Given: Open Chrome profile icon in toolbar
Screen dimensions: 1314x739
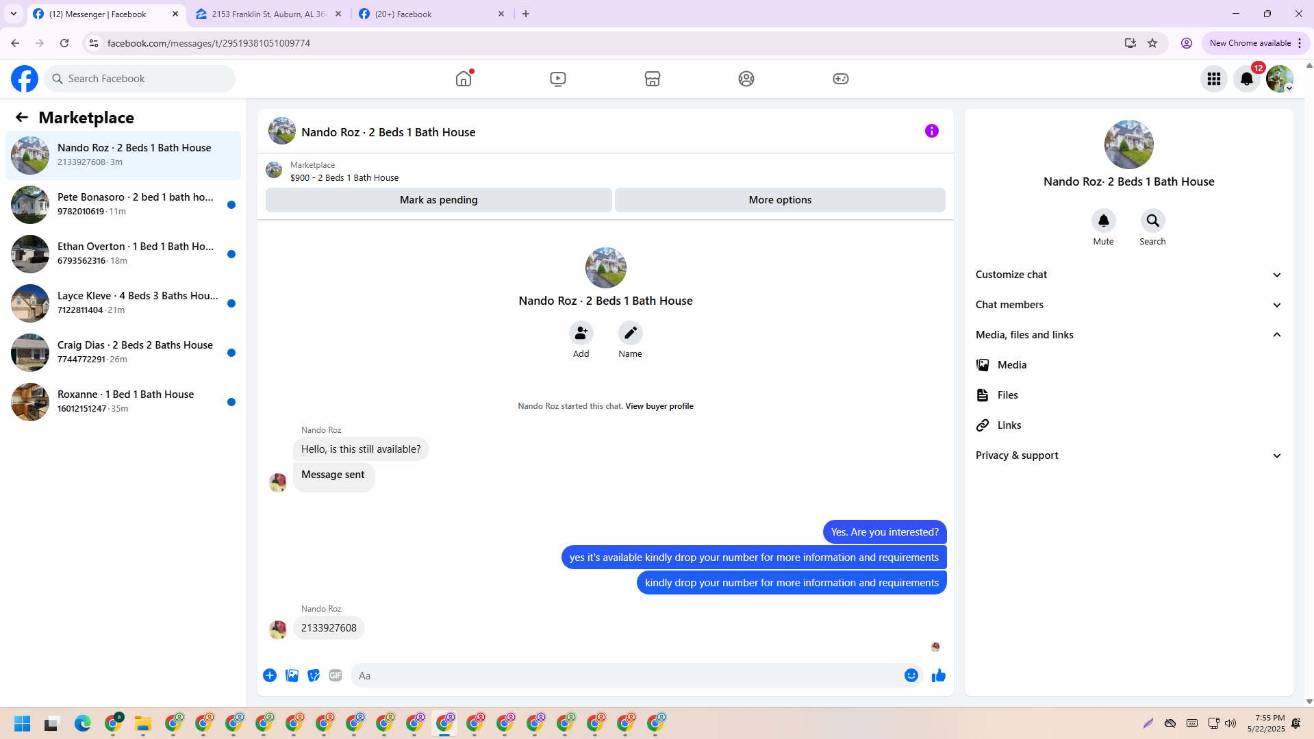Looking at the screenshot, I should coord(1187,43).
